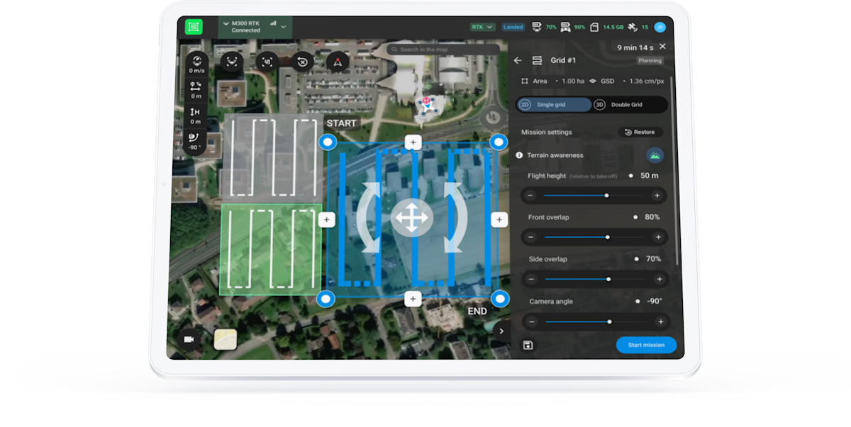This screenshot has width=851, height=427.
Task: Switch to 3D Double Grid mode
Action: (x=627, y=104)
